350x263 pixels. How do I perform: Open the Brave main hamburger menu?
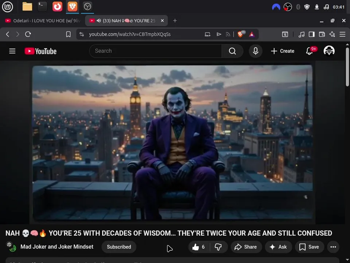click(x=342, y=34)
